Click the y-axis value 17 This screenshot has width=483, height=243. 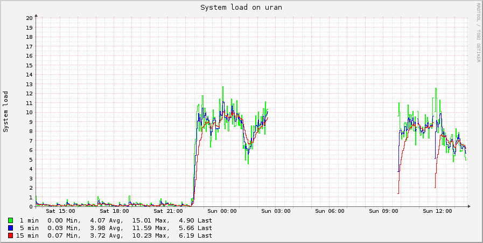[x=29, y=46]
